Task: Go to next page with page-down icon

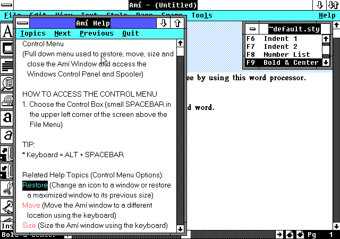Action: coord(300,234)
